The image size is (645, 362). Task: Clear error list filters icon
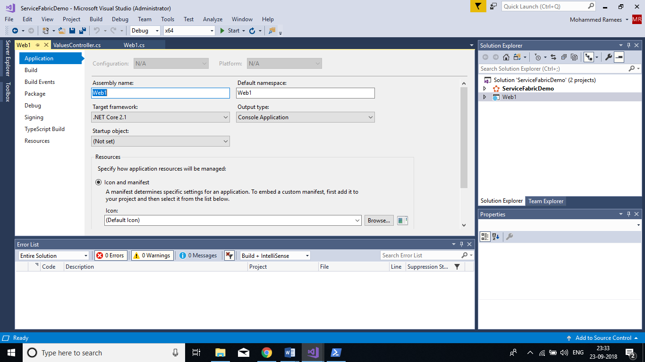click(x=229, y=255)
